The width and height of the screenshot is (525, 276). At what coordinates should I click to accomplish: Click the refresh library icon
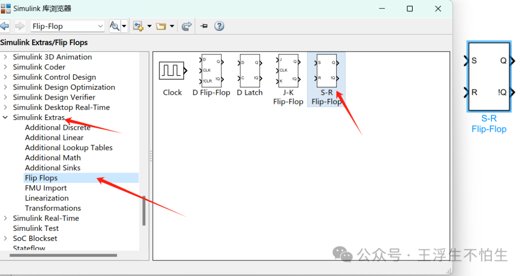click(x=187, y=26)
